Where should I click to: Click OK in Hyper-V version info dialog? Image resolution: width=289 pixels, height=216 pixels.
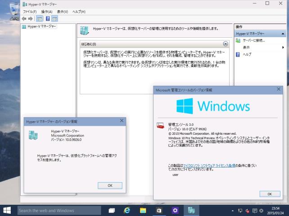tap(110, 185)
